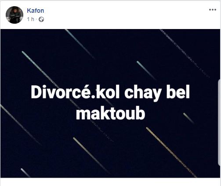Click the white area below the post image
The image size is (221, 186).
click(110, 182)
